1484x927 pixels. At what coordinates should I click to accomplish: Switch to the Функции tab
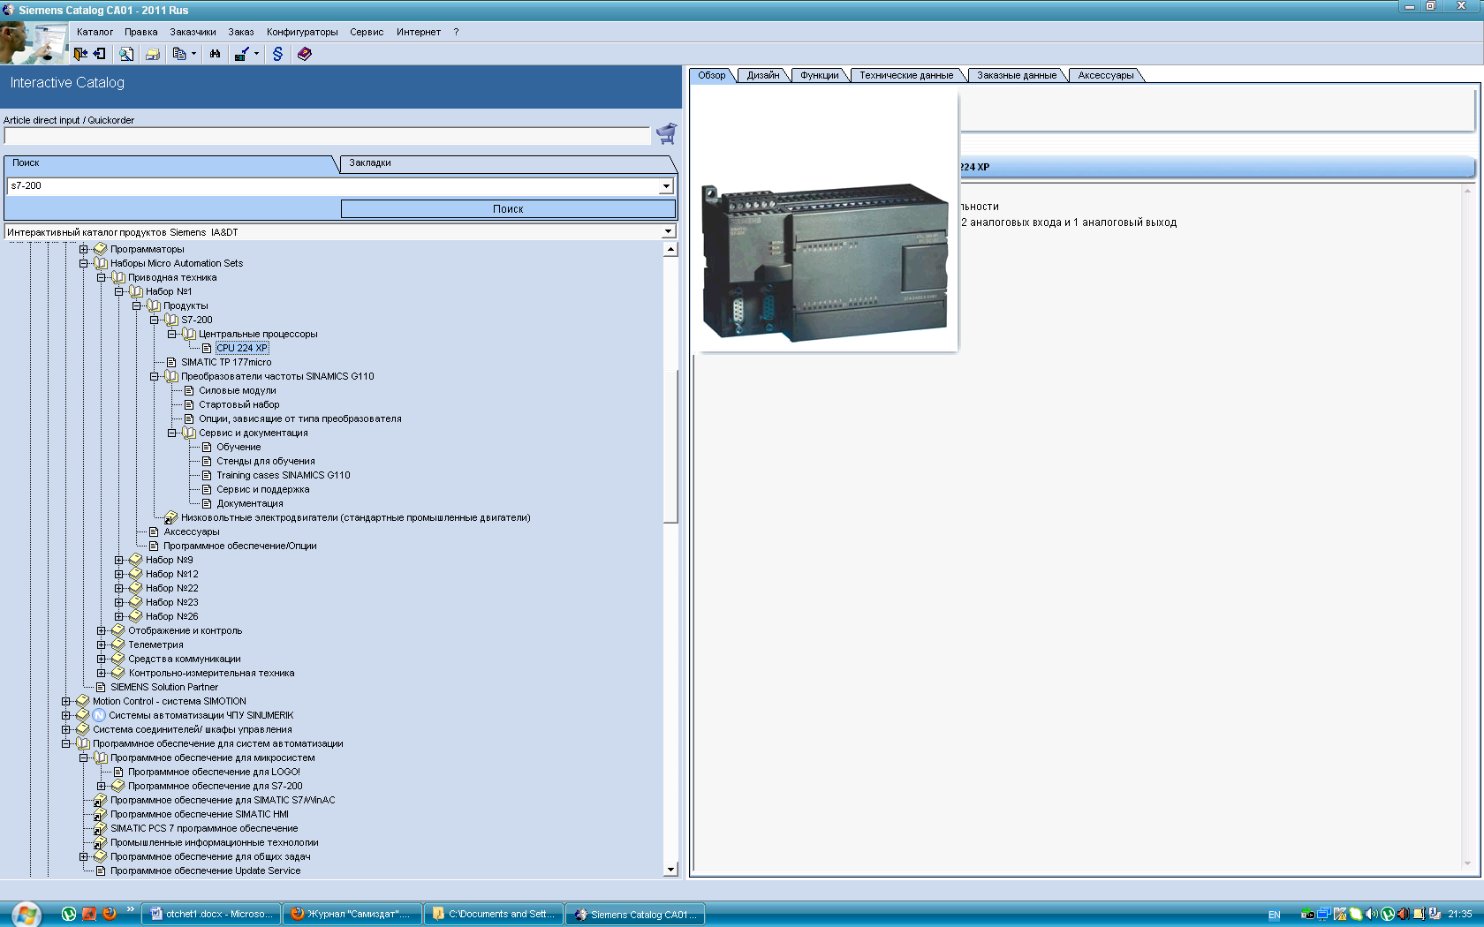(x=820, y=75)
